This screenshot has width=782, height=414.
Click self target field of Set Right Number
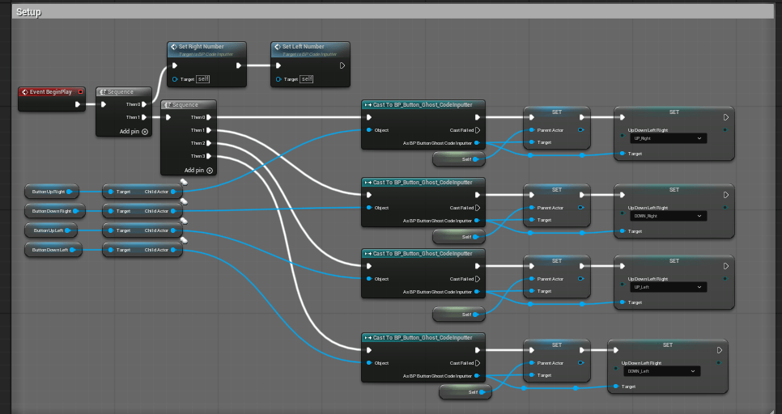[202, 78]
